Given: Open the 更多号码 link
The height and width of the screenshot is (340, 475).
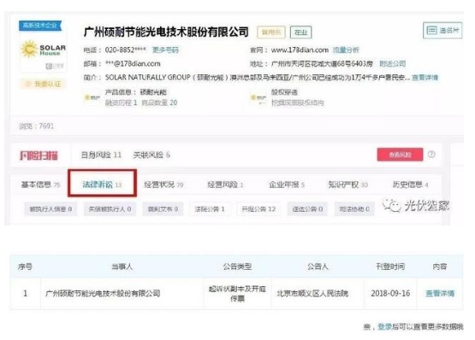Looking at the screenshot, I should (165, 50).
